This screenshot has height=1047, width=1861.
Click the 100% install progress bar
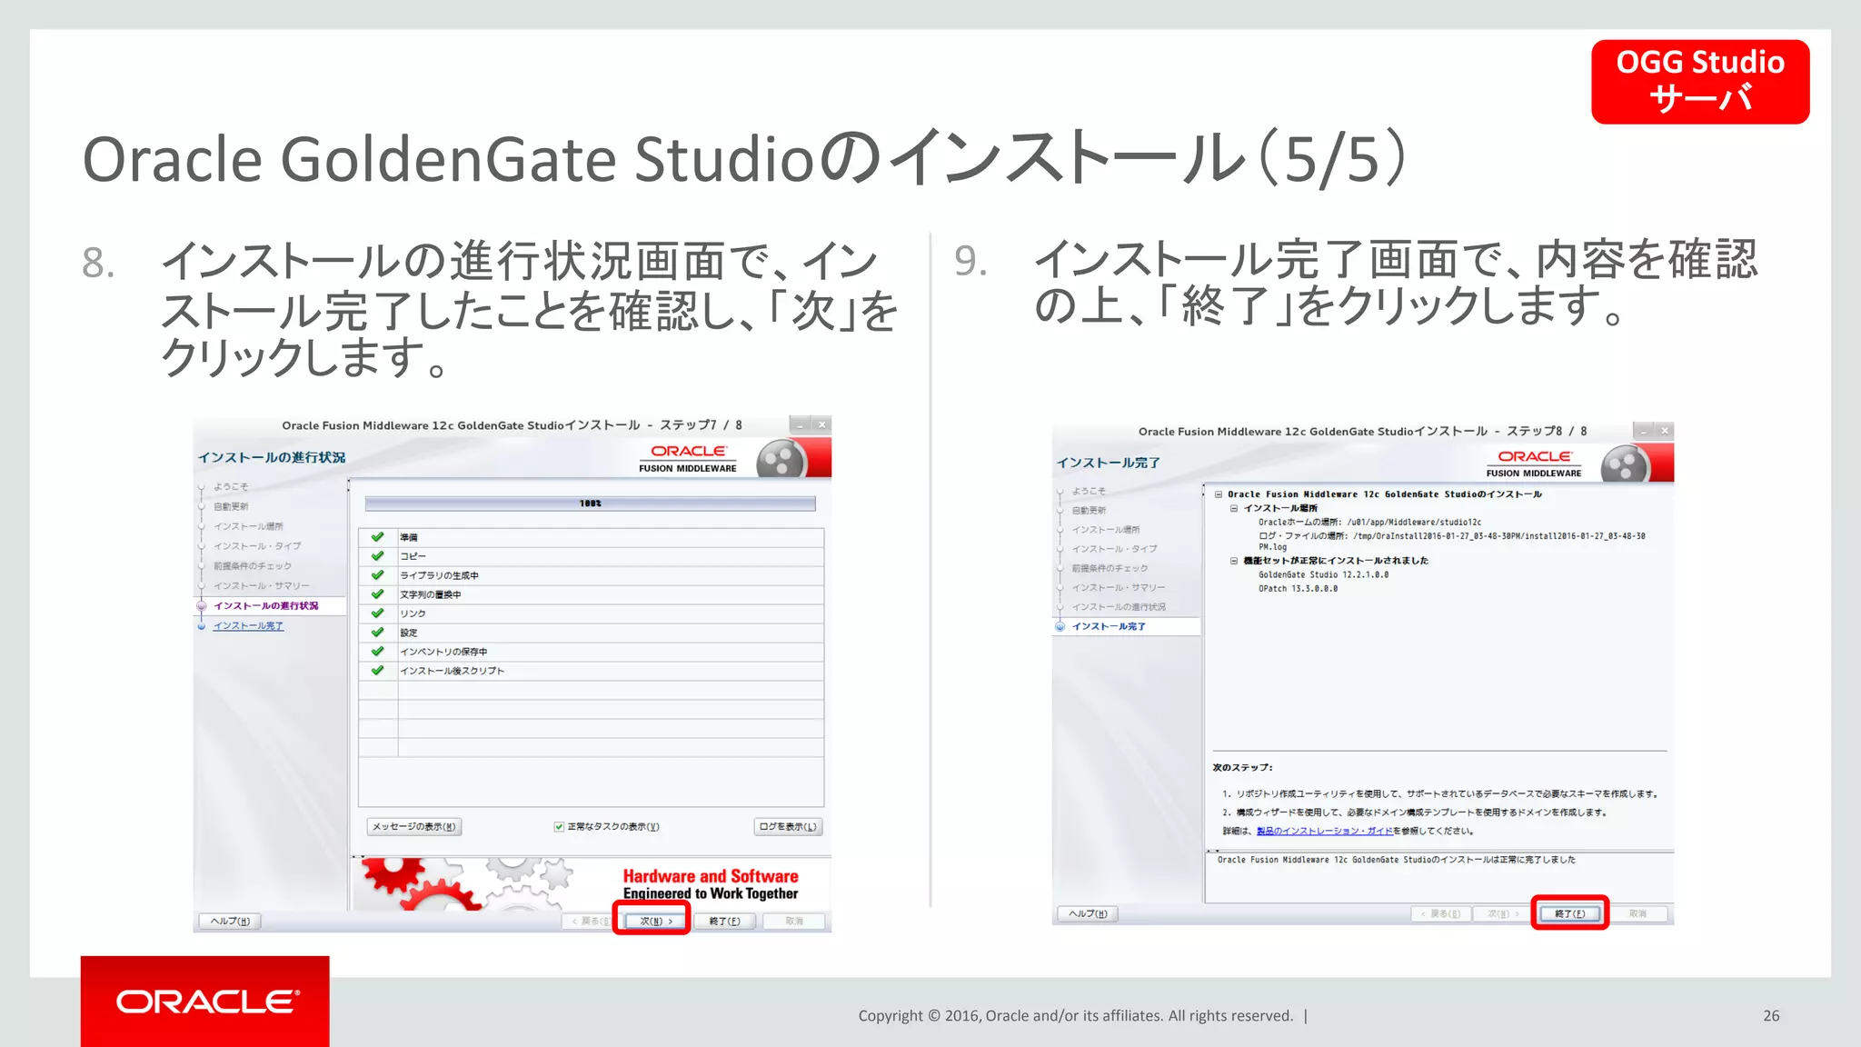point(590,503)
